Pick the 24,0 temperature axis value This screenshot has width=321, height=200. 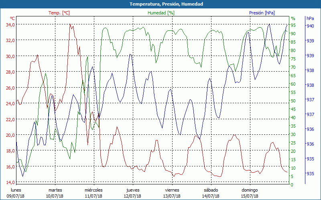pyautogui.click(x=10, y=104)
